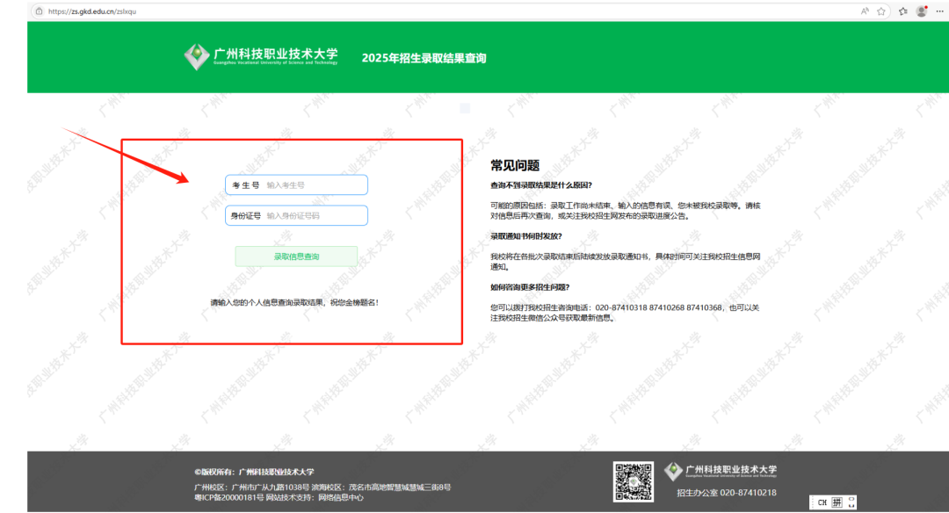
Task: Click the CH input language indicator
Action: pos(822,502)
